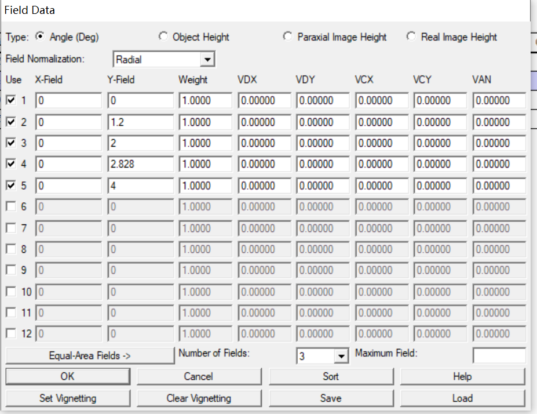The image size is (537, 414).
Task: Click the X-Field box of field 1
Action: [68, 100]
